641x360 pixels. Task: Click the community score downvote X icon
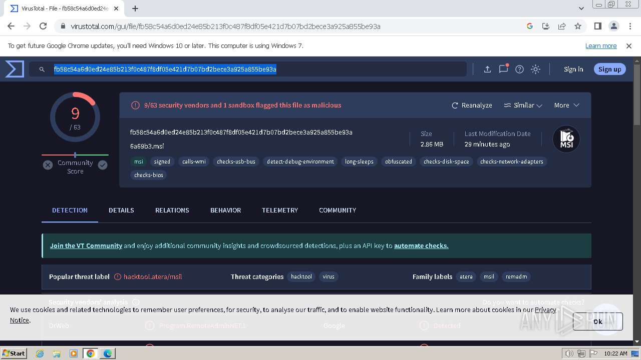click(x=48, y=165)
